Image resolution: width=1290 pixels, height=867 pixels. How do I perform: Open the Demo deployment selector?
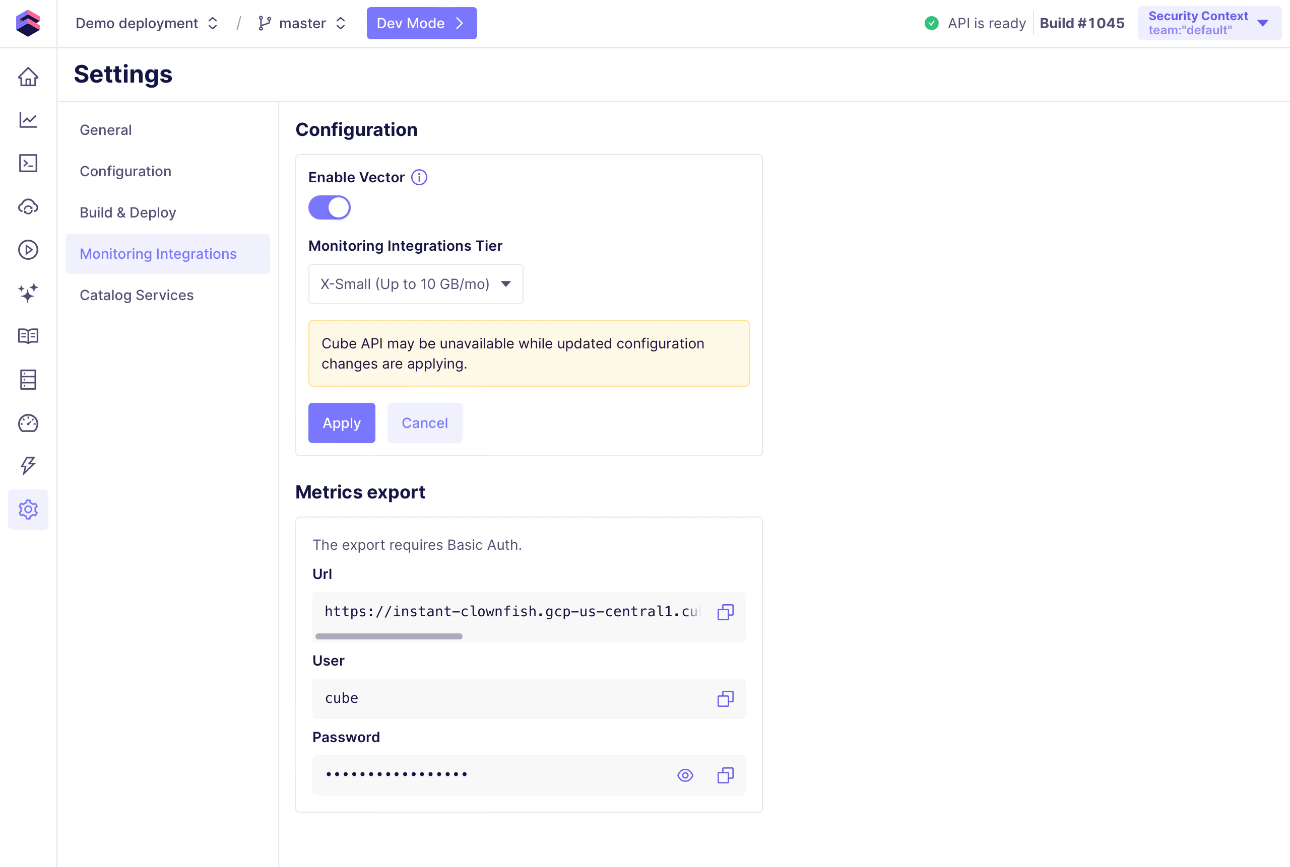tap(147, 23)
